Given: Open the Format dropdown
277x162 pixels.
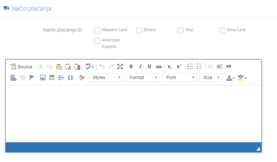Looking at the screenshot, I should click(142, 78).
